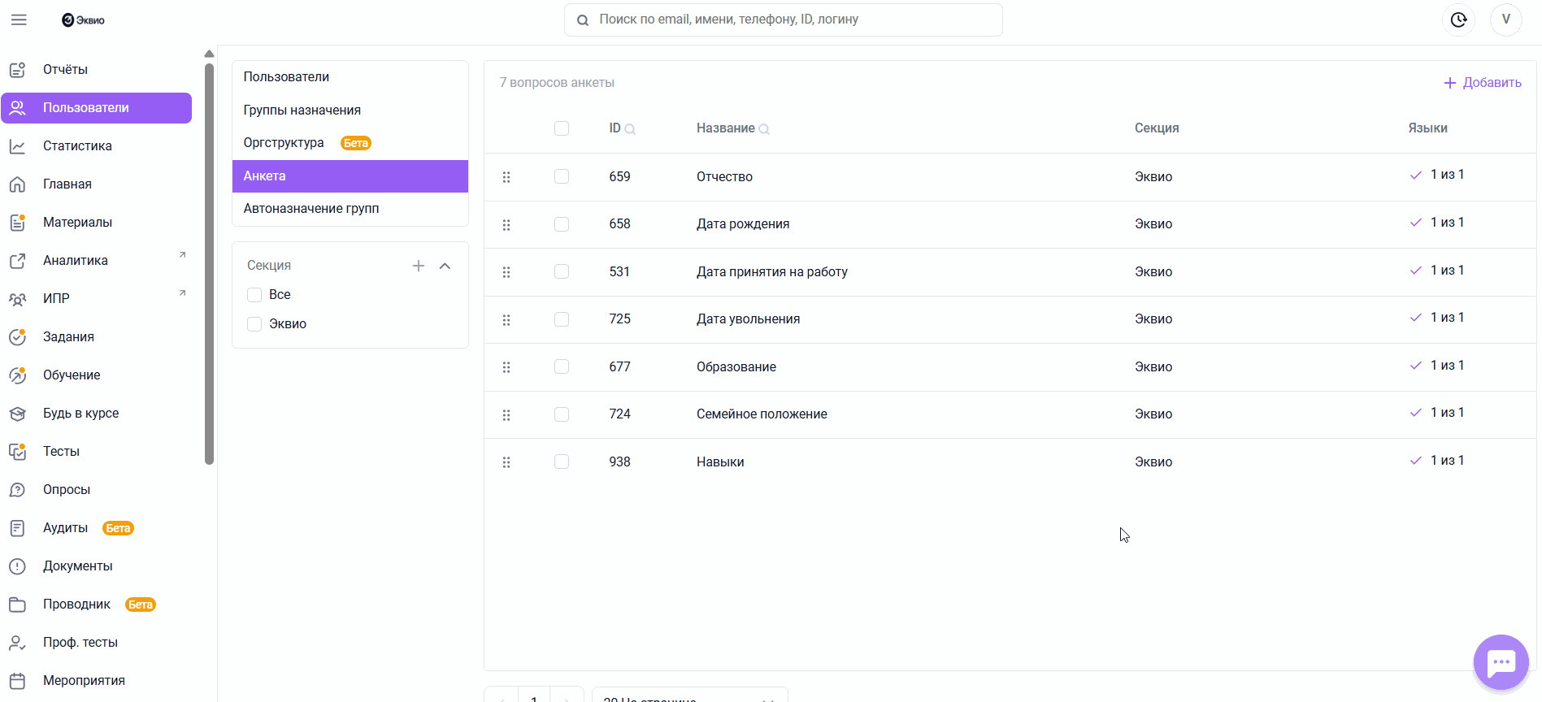Click the plus icon to add a Секция
1542x702 pixels.
tap(419, 266)
